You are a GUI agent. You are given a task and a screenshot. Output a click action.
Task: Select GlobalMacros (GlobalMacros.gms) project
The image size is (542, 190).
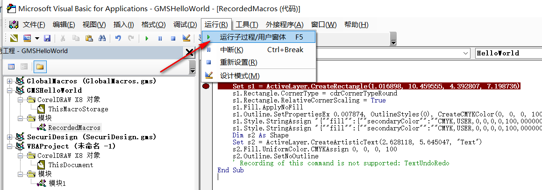coord(91,81)
